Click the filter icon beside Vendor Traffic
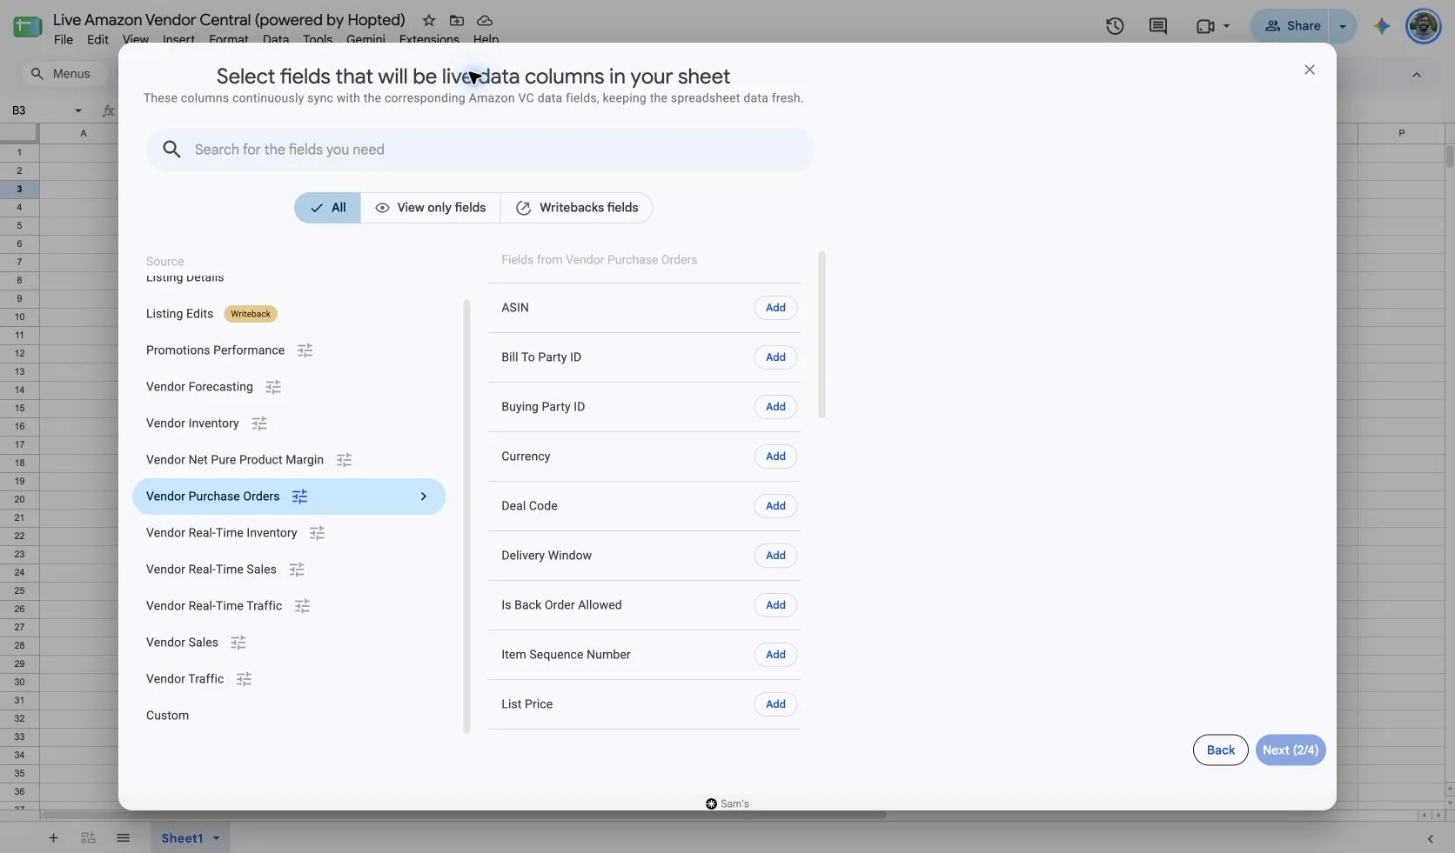This screenshot has height=853, width=1455. click(245, 679)
